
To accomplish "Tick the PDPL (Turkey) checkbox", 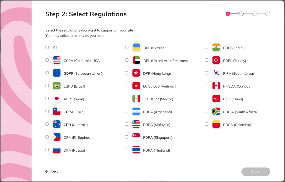I will point(207,60).
